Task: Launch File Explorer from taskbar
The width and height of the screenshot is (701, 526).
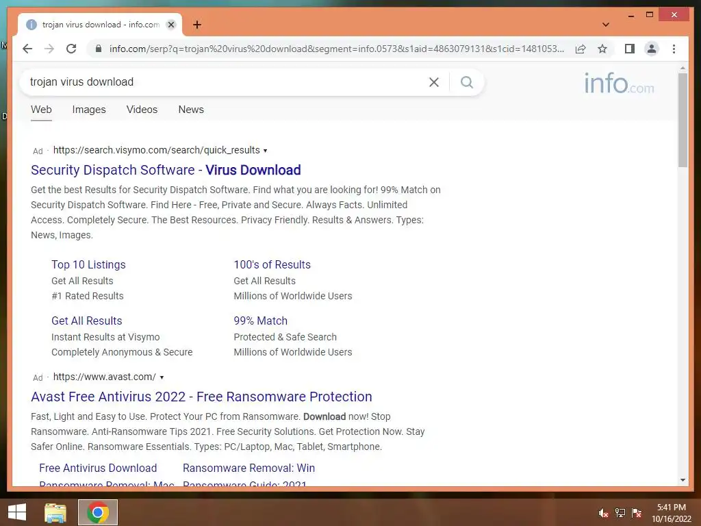Action: pos(55,512)
